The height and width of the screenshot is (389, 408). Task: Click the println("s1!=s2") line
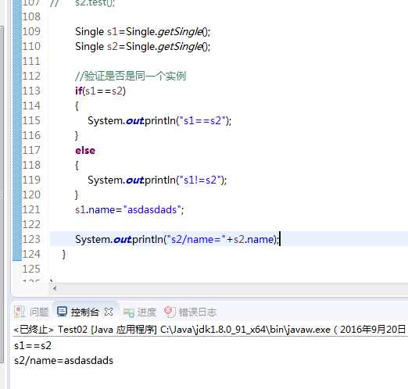click(157, 180)
